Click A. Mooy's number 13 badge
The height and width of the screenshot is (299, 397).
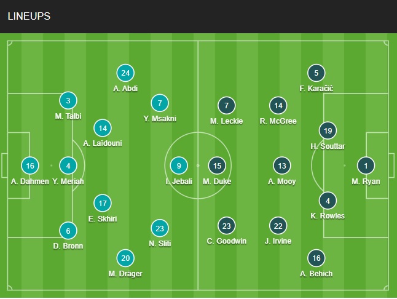pyautogui.click(x=282, y=165)
